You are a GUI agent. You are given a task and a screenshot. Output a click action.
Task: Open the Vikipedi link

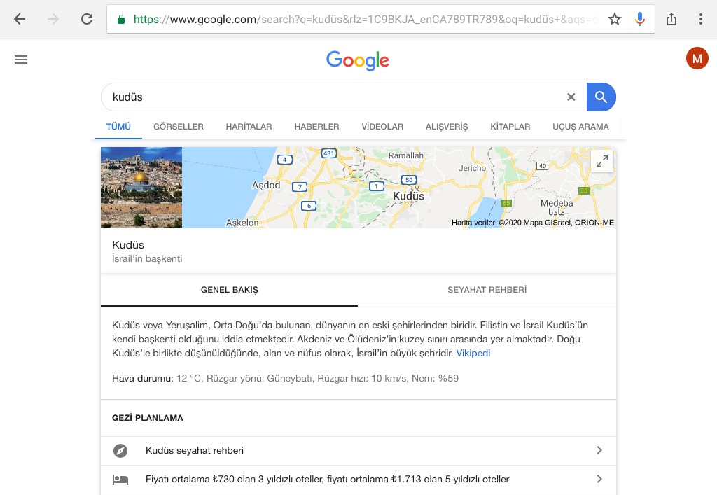tap(473, 353)
